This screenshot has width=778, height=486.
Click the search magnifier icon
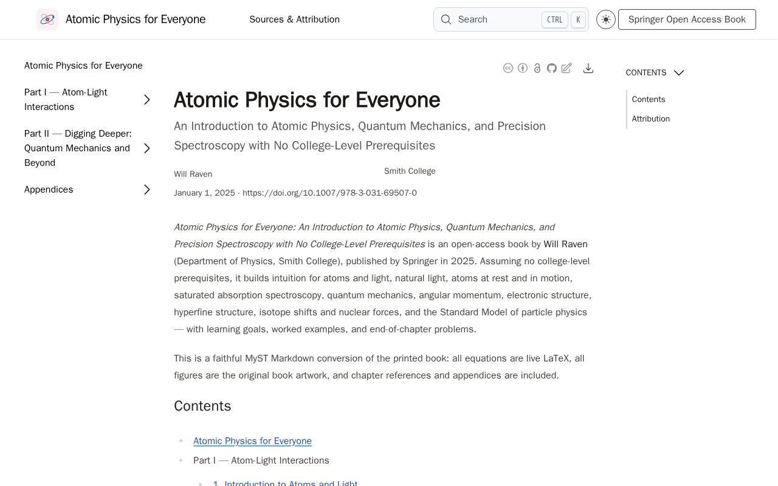[446, 19]
